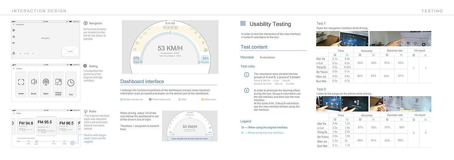Click the Battery indicator bar legend swatch

tap(122, 99)
